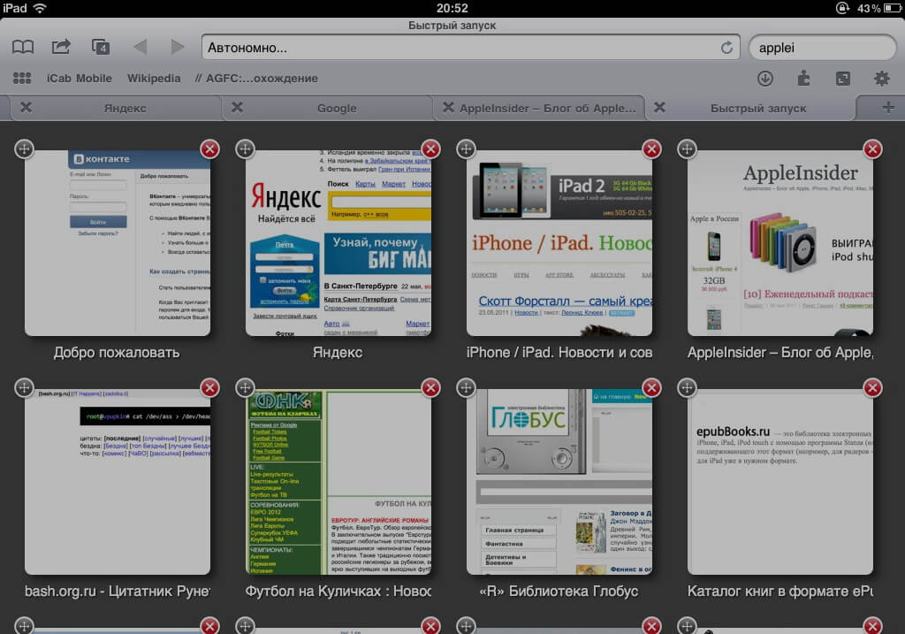Tap move handle on iPhone / iPad tile
The height and width of the screenshot is (634, 905).
(466, 149)
